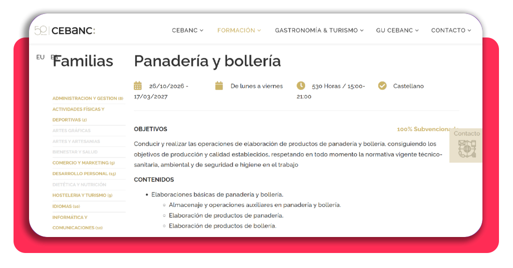Image resolution: width=513 pixels, height=268 pixels.
Task: Click the CONTENIDOS heading
Action: pyautogui.click(x=154, y=179)
